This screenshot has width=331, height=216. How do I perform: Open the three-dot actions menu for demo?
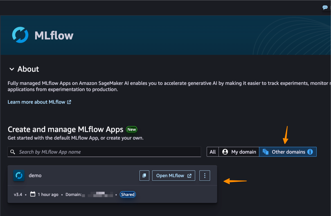click(x=205, y=176)
